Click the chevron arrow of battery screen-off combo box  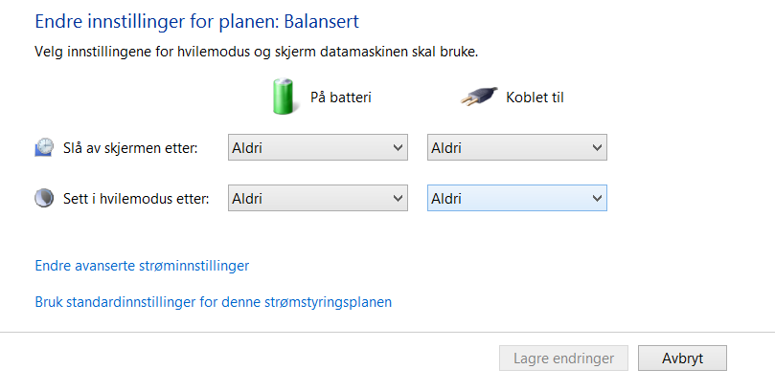point(398,147)
